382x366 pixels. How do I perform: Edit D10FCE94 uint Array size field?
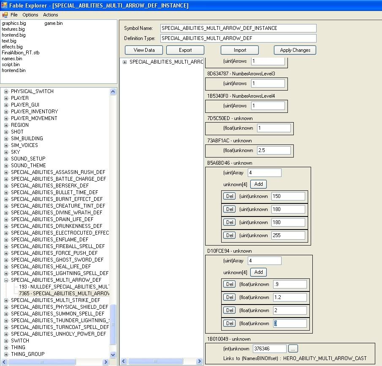click(x=265, y=261)
